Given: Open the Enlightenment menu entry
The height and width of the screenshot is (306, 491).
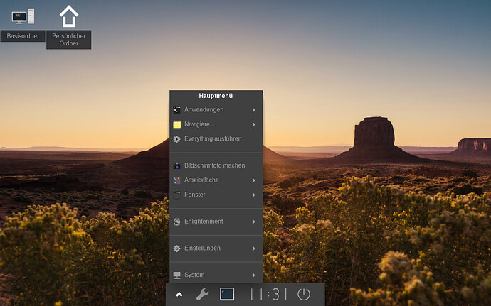Looking at the screenshot, I should point(204,222).
